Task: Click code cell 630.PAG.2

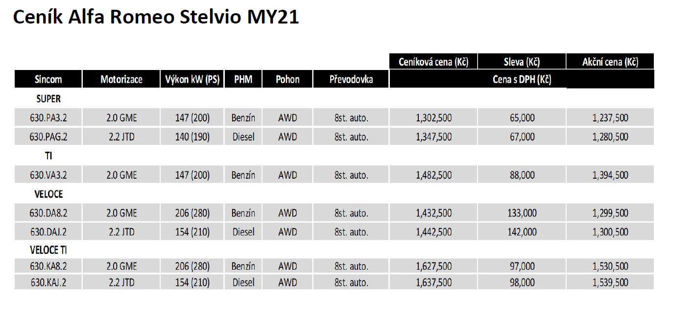Action: 48,137
